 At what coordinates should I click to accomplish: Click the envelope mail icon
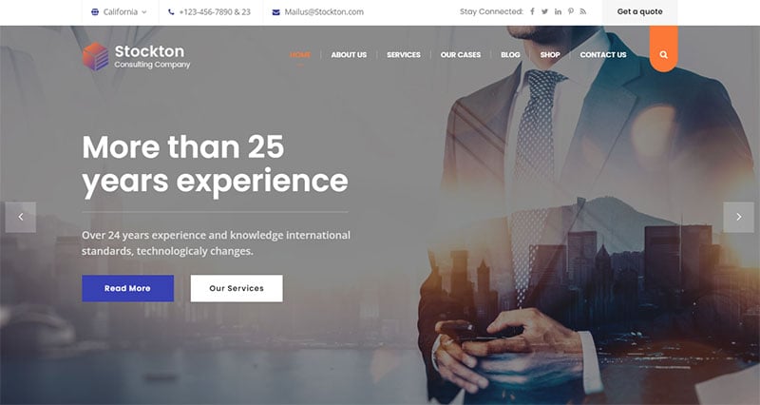[275, 12]
